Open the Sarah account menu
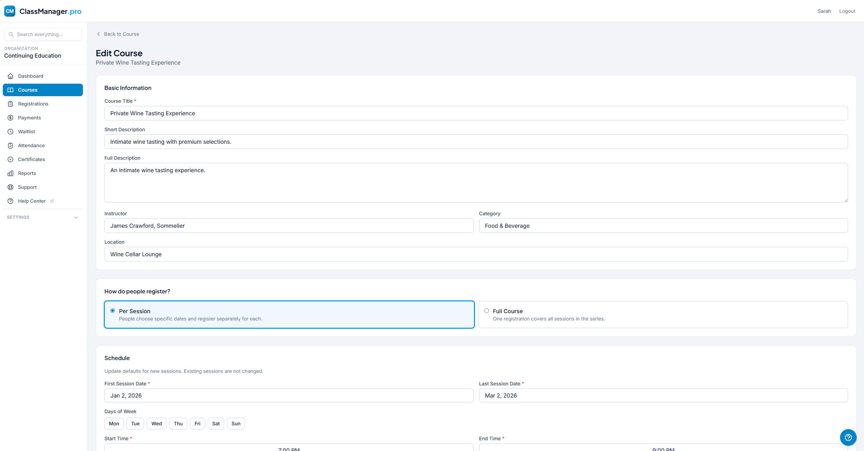 [824, 11]
